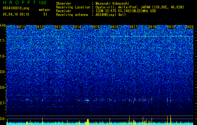
Task: Click antenna text A504HB(yagi 4el)
Action: 111,15
